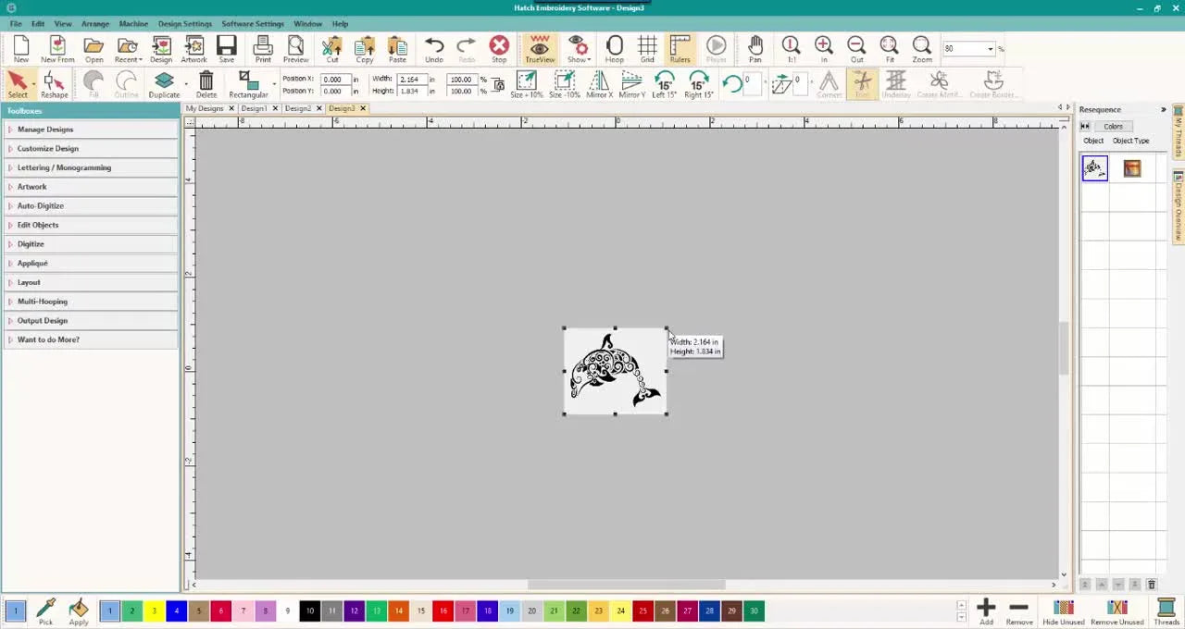Mirror the design vertically with Mirror Y
The width and height of the screenshot is (1185, 629).
632,84
